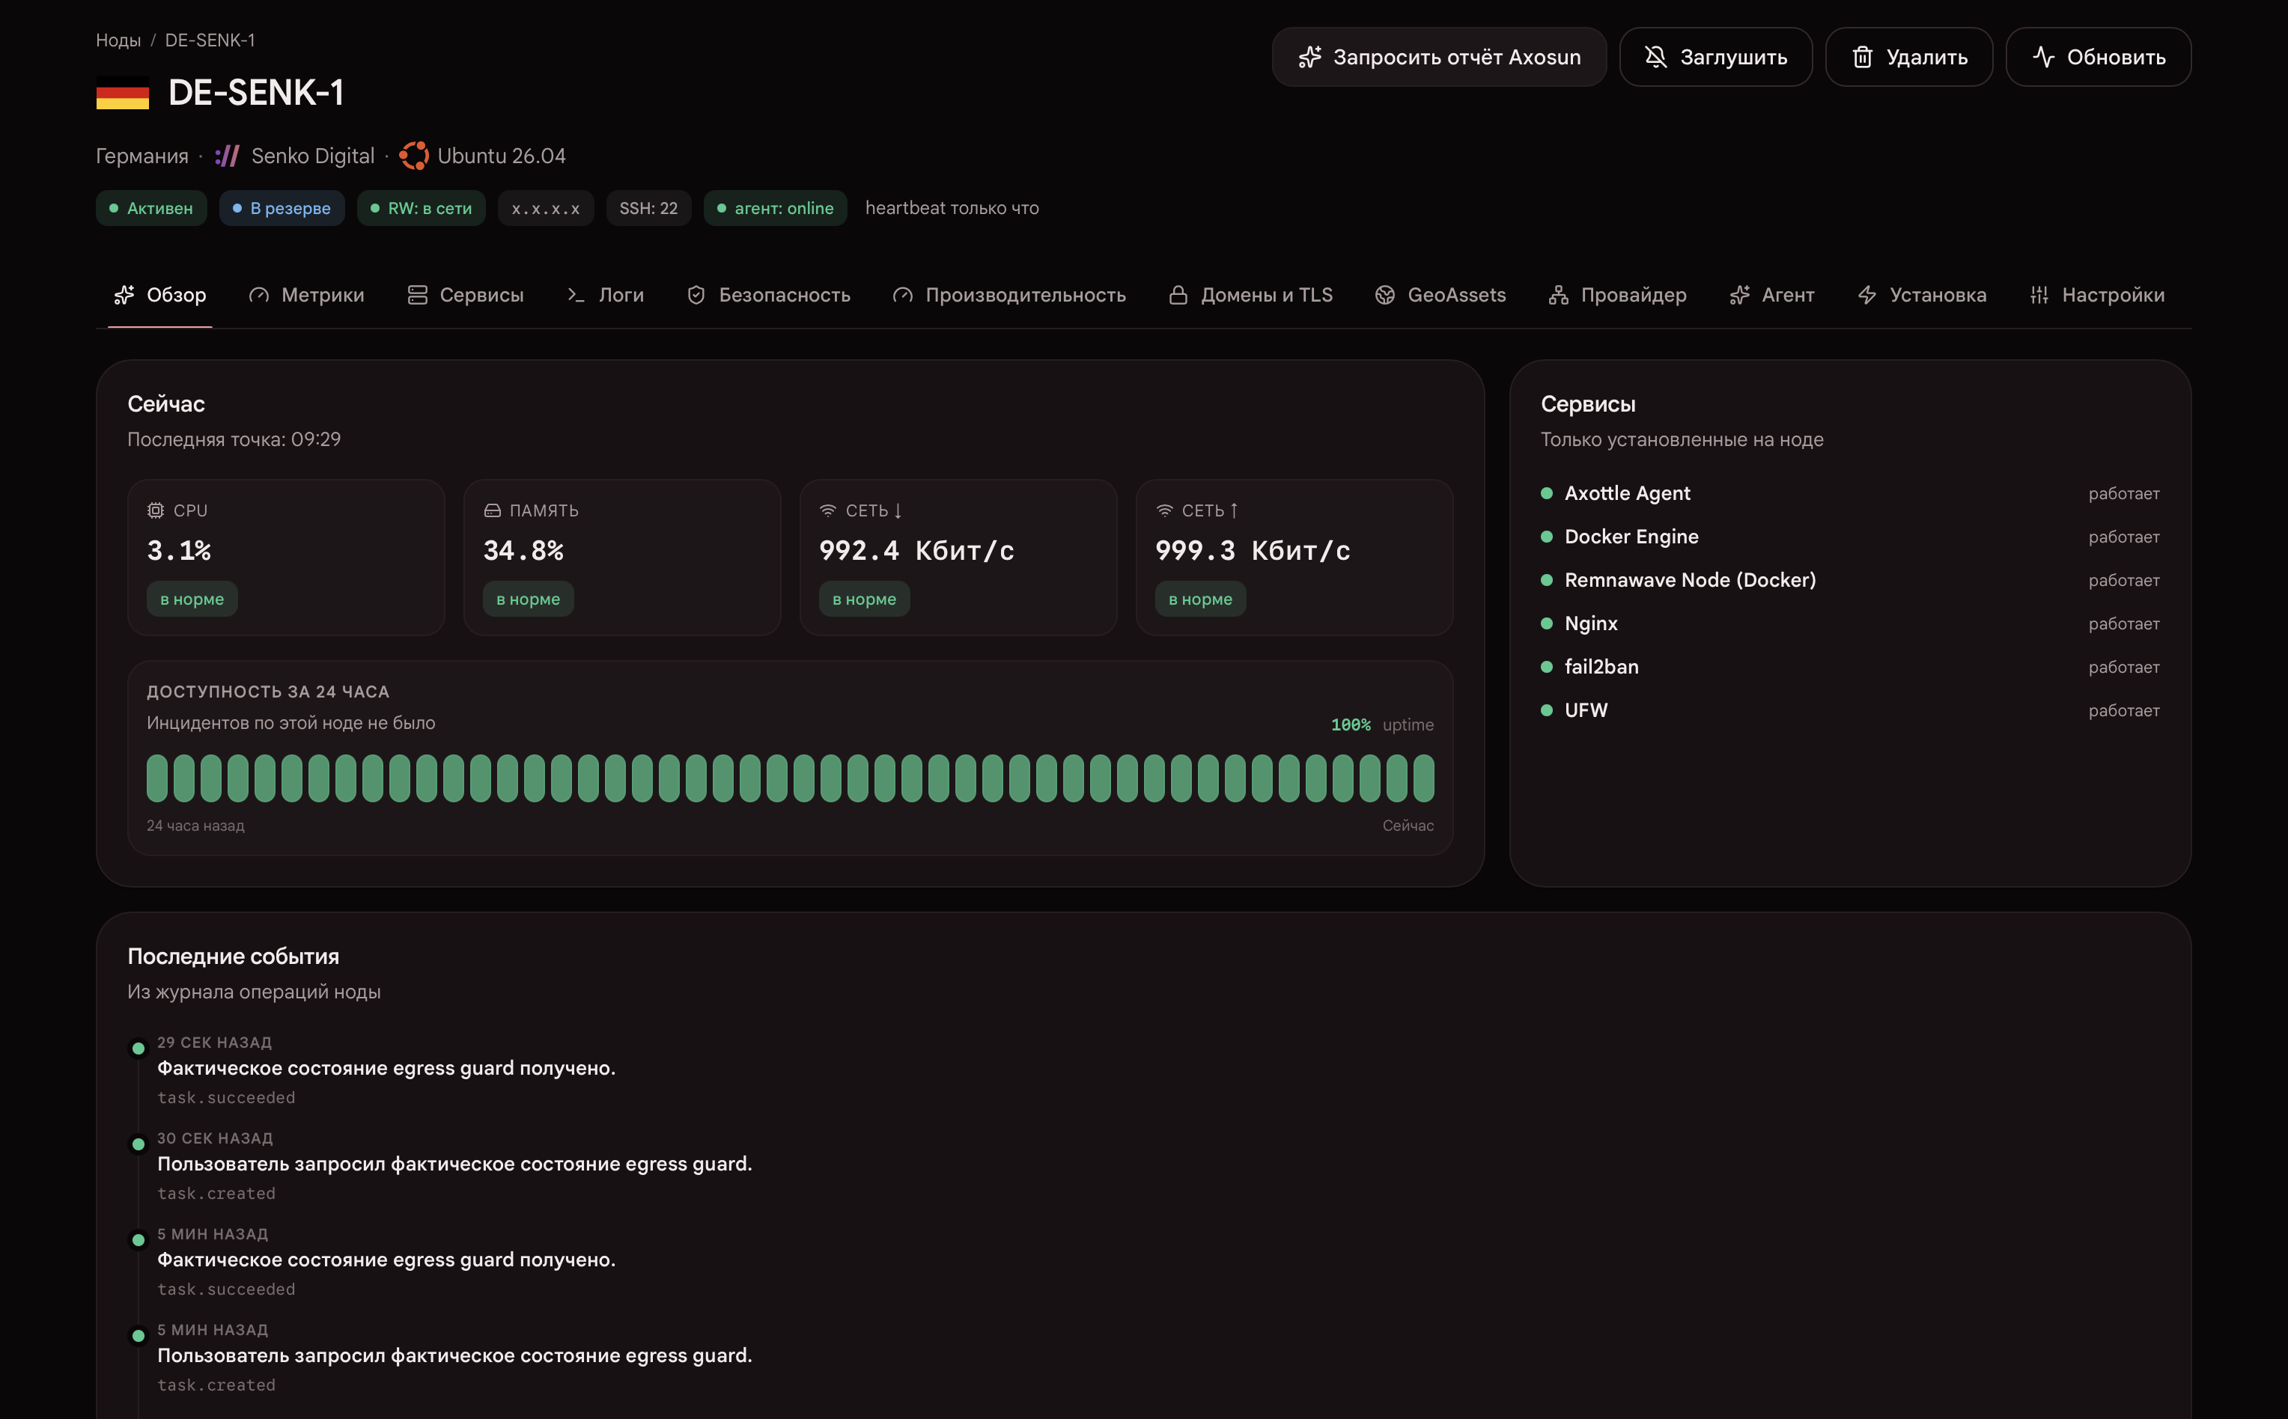Screen dimensions: 2288x1419
Task: Click the memory drive icon
Action: 492,510
